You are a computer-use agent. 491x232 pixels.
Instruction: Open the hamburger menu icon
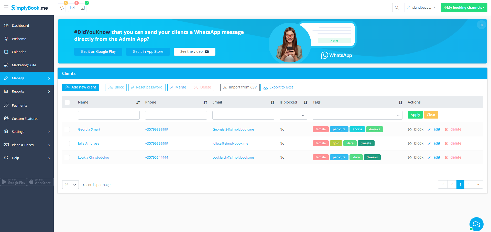pos(6,7)
